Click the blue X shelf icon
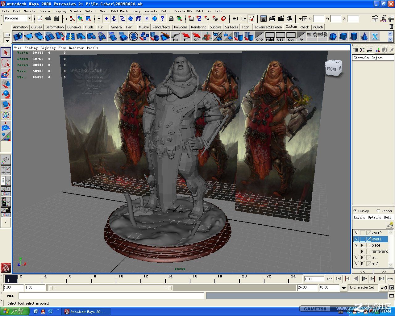Viewport: 395px width, 316px height. click(375, 36)
